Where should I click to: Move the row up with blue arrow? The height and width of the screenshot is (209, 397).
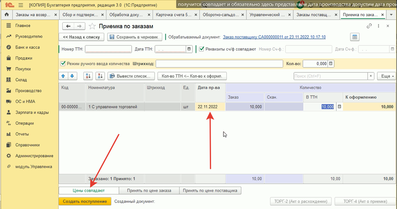(63, 76)
